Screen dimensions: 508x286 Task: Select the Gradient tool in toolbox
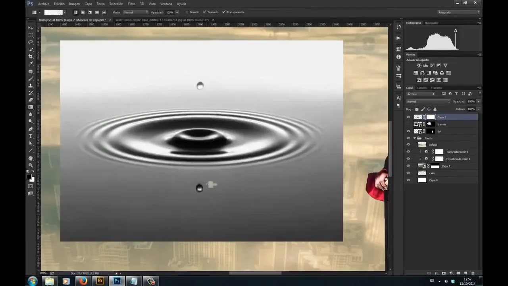[x=31, y=107]
